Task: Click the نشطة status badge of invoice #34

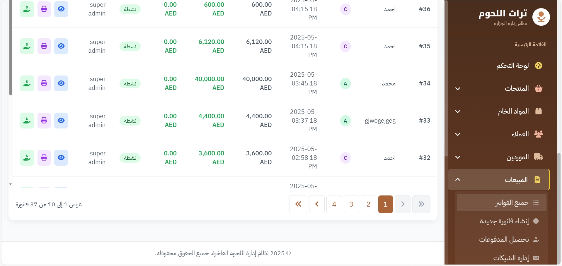Action: tap(130, 84)
